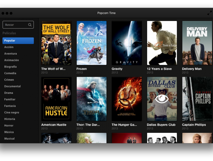Open the American Hustle poster
This screenshot has height=161, width=213.
56,99
